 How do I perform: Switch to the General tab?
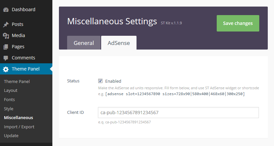tap(84, 43)
